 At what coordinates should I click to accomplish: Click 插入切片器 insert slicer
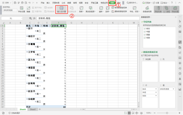pos(62,10)
